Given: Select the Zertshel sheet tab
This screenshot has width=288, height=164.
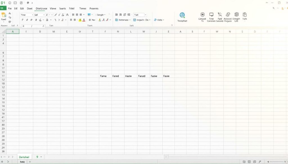Looking at the screenshot, I should (24, 157).
